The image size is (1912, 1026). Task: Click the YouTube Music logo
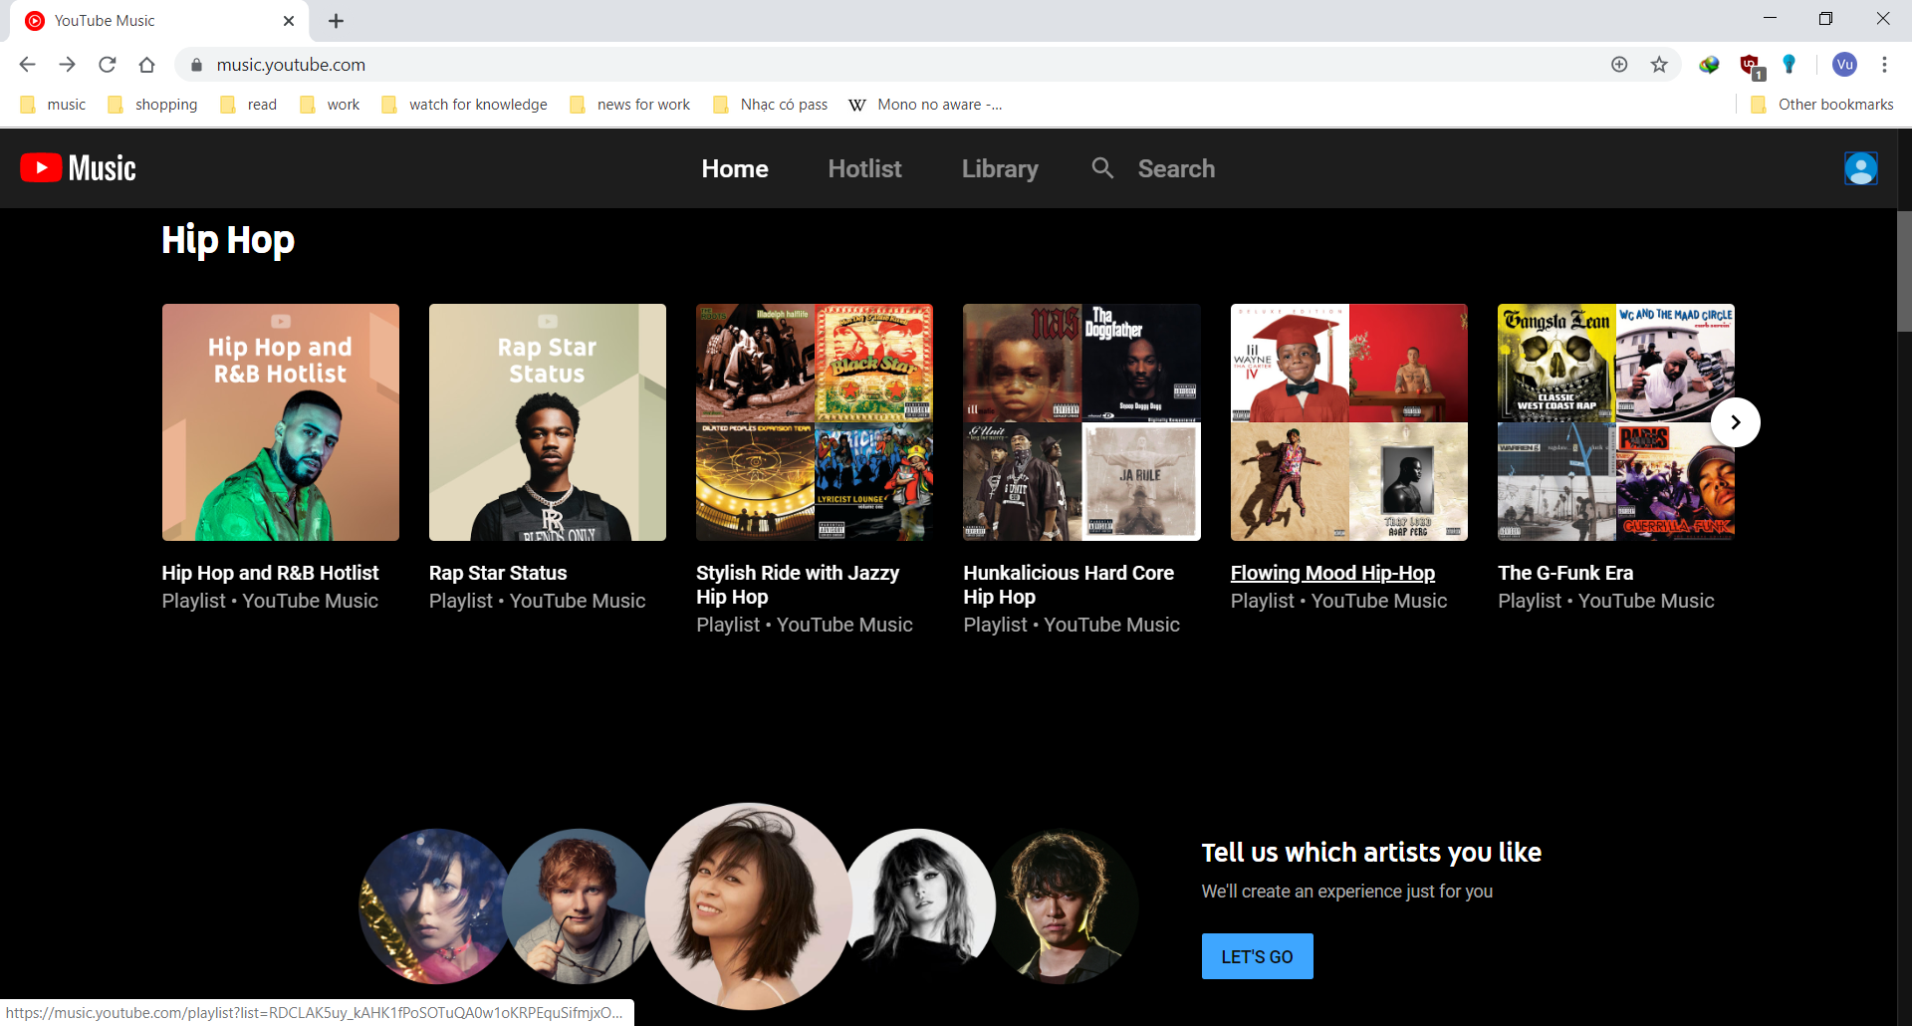(79, 168)
